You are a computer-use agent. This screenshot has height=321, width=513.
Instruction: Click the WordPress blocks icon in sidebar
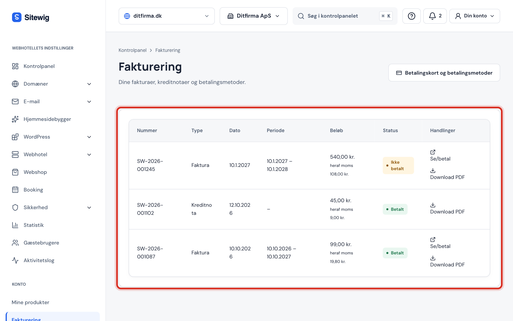(x=15, y=137)
